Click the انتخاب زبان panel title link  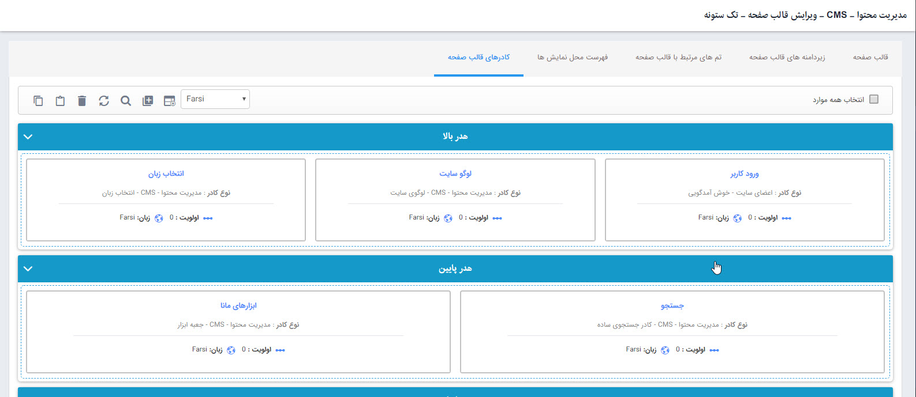pyautogui.click(x=166, y=173)
